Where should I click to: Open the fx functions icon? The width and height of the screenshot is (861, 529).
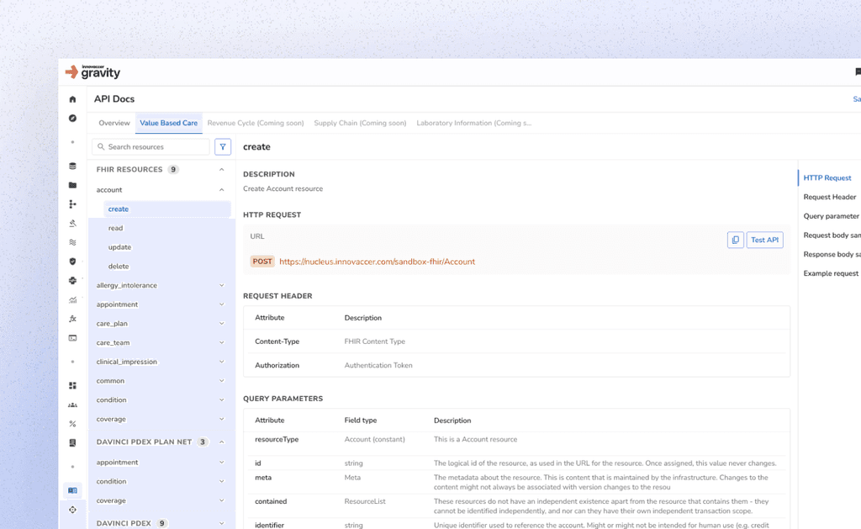pos(72,319)
